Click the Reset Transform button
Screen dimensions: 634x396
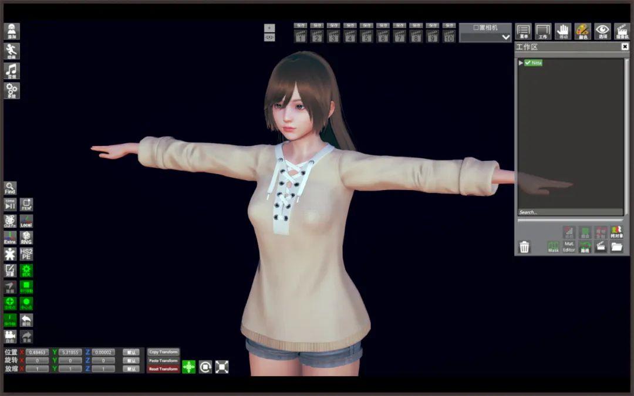pos(163,369)
